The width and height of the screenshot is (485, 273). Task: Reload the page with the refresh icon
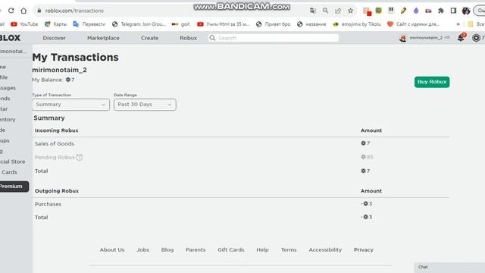[11, 11]
